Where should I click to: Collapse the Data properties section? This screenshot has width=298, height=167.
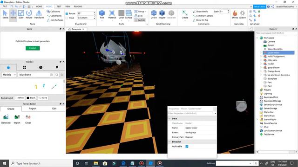(169, 119)
